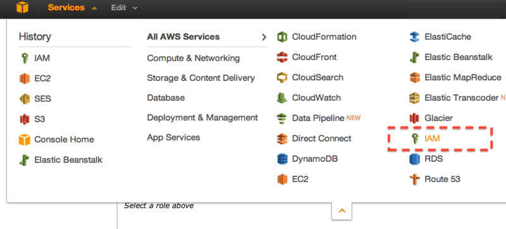Open the Edit dropdown menu
Screen dimensions: 506x229
pyautogui.click(x=124, y=8)
